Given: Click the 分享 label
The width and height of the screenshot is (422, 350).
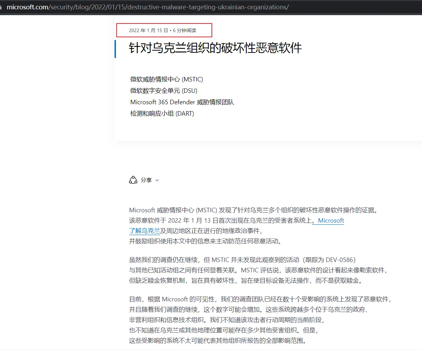Looking at the screenshot, I should click(146, 180).
